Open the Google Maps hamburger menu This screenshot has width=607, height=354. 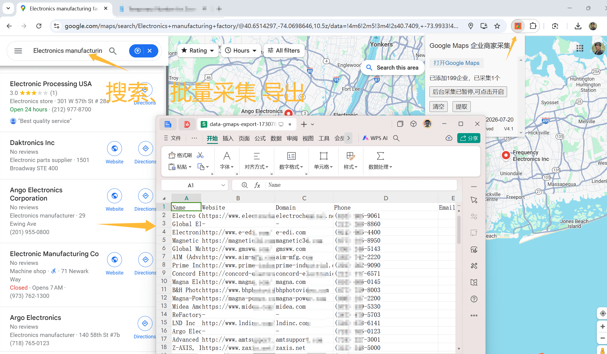click(x=18, y=51)
